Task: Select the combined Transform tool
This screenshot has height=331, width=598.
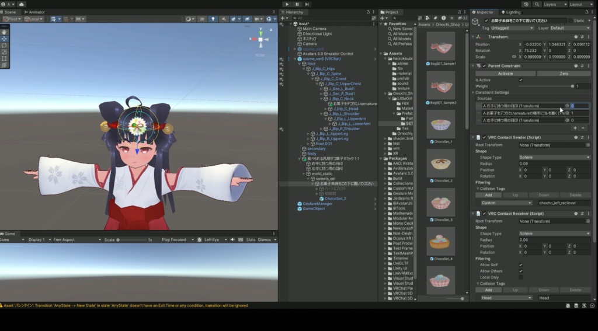Action: point(5,65)
